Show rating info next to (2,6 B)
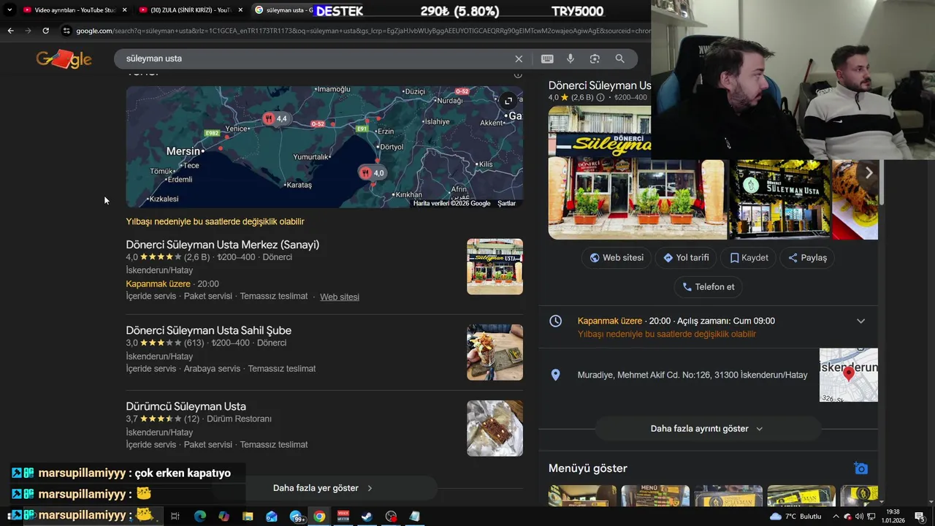935x526 pixels. 600,97
